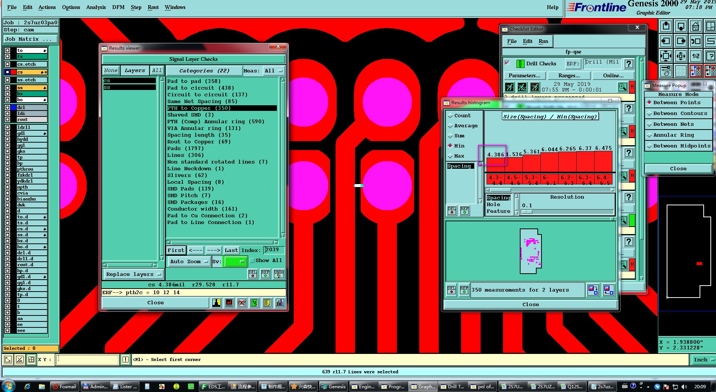This screenshot has width=716, height=392.
Task: Click histogram-to-layer export icon with down arrow
Action: click(x=593, y=290)
